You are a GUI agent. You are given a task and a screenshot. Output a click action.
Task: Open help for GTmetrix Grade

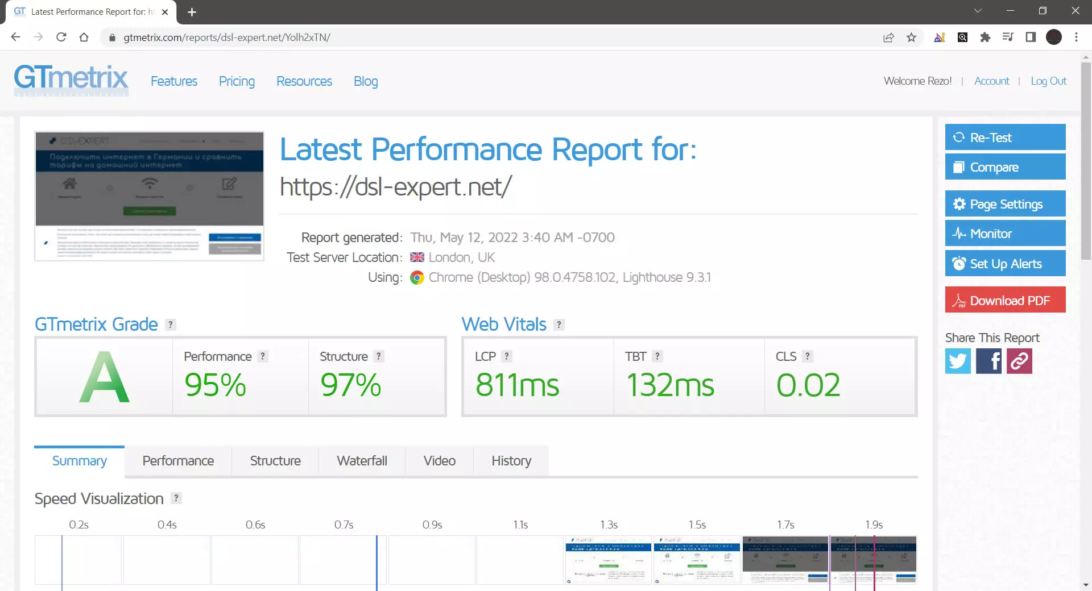[x=170, y=324]
